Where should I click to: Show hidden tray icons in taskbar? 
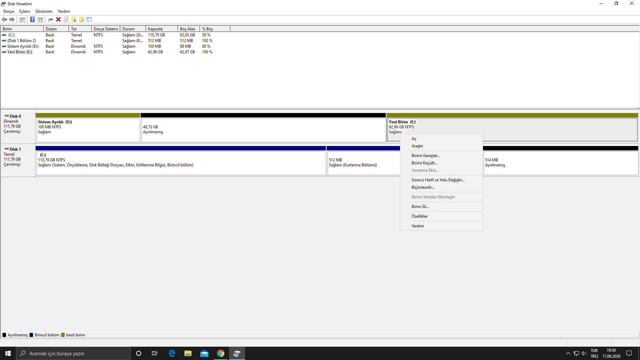tap(568, 353)
